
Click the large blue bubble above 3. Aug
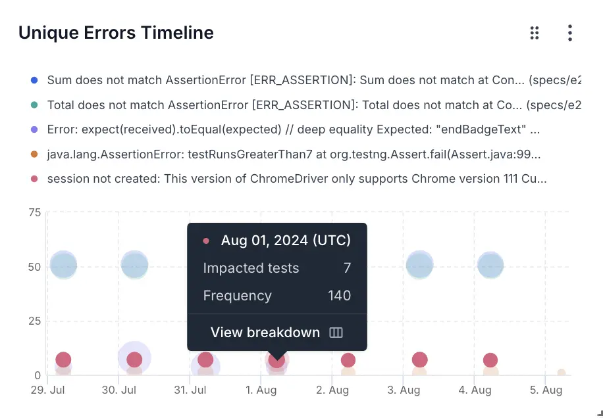tap(419, 266)
